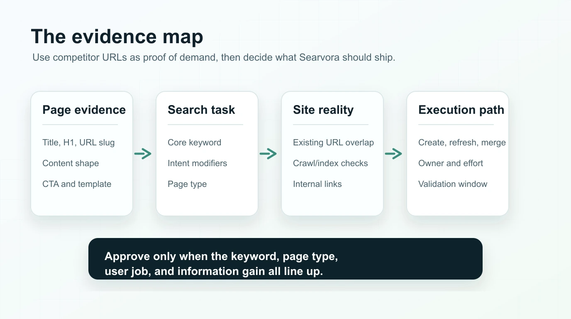The height and width of the screenshot is (319, 571).
Task: Expand the Content shape entry
Action: (x=71, y=163)
